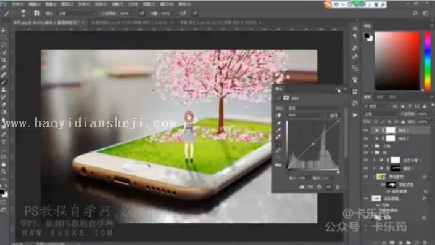435x245 pixels.
Task: Select the Hand tool
Action: [4, 164]
